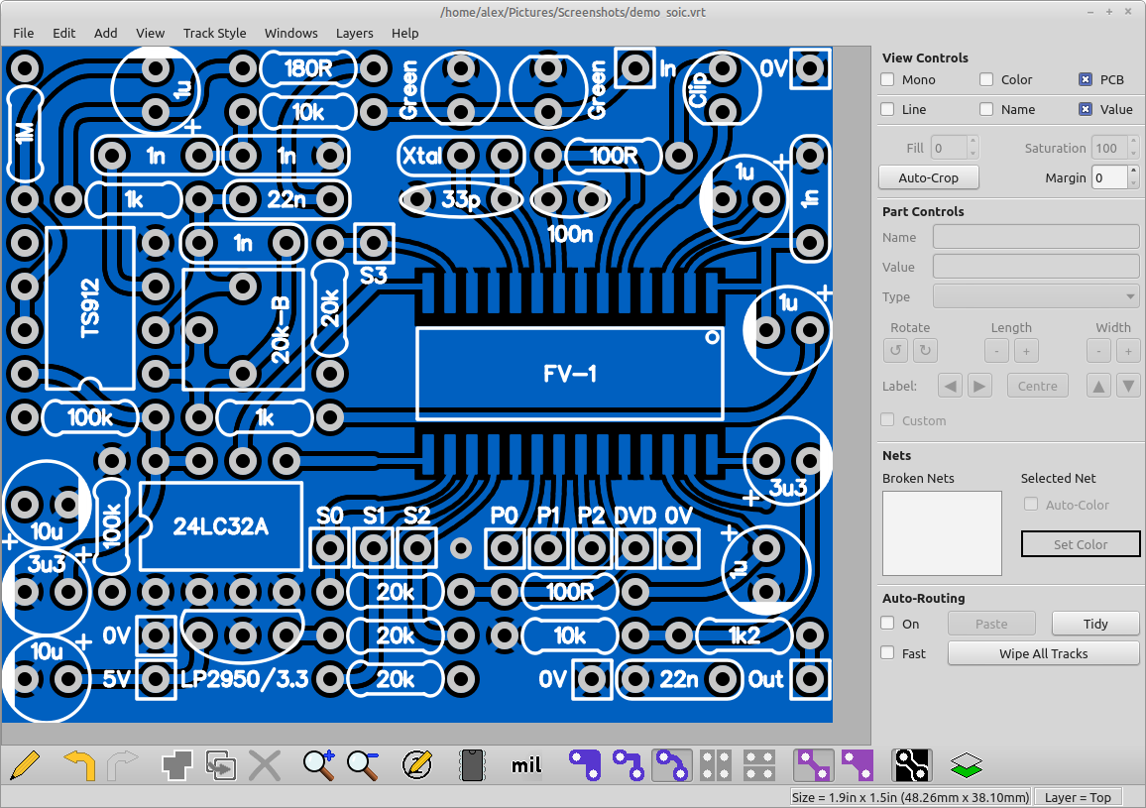
Task: Open the IC chip parts icon
Action: click(473, 764)
